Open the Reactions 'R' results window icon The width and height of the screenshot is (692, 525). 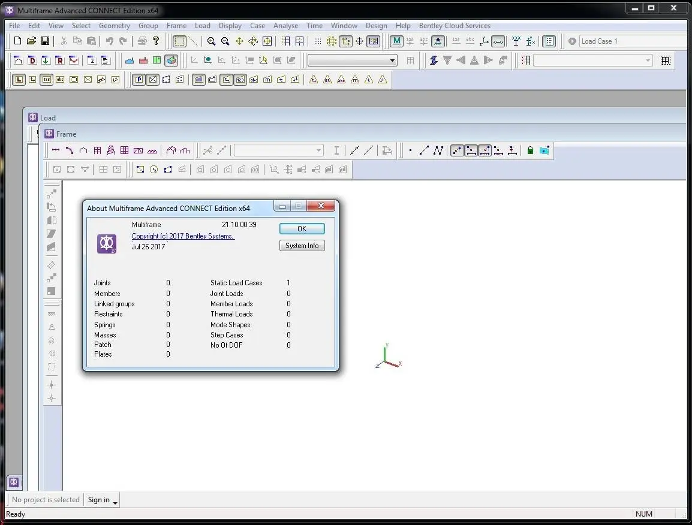59,60
